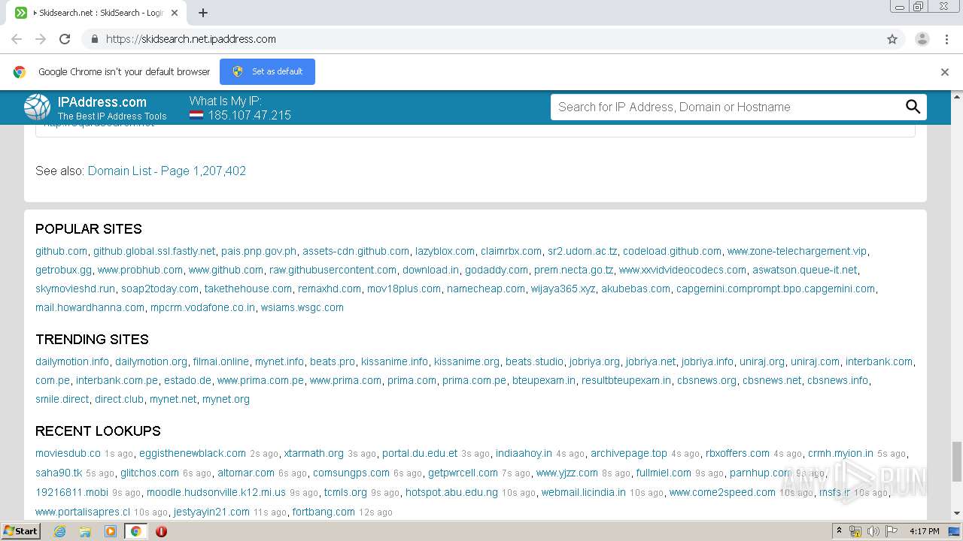The width and height of the screenshot is (963, 541).
Task: Dismiss the default browser notification bar
Action: point(945,72)
